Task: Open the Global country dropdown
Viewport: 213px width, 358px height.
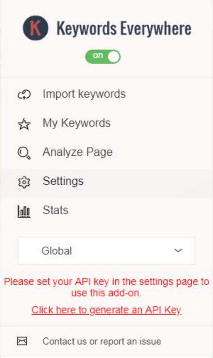Action: pos(106,251)
